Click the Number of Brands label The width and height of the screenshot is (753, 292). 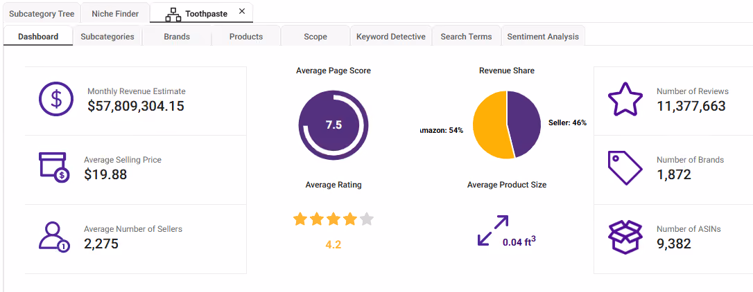coord(690,160)
